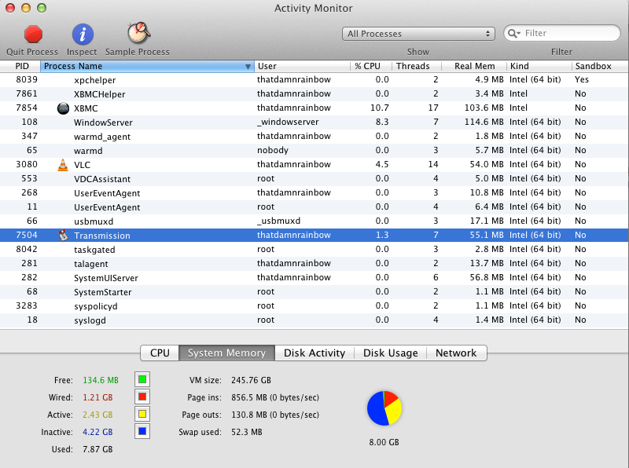Select the VLC traffic cone icon

coord(63,165)
